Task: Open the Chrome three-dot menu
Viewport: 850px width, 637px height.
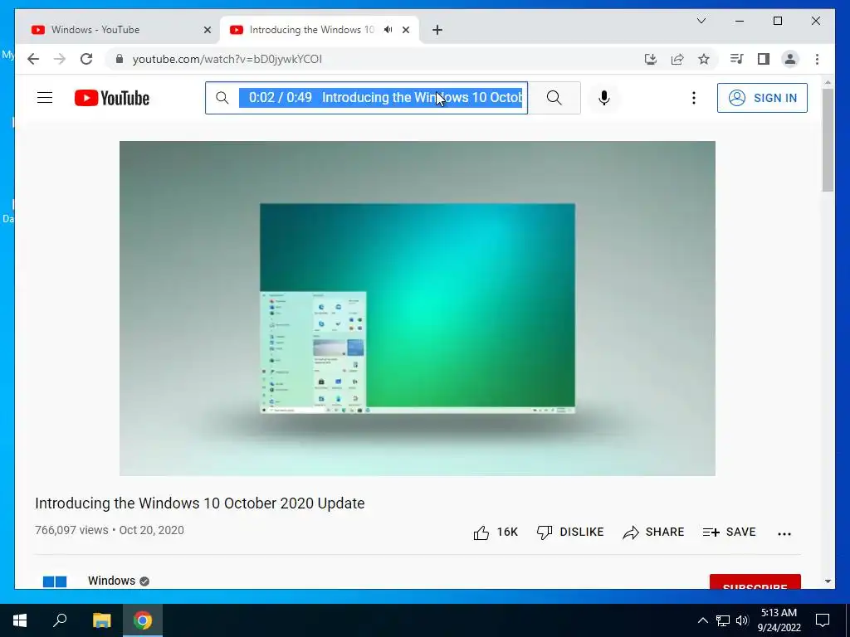Action: tap(817, 59)
